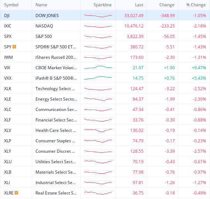210x199 pixels.
Task: Click the IWM symbol
Action: tap(8, 57)
